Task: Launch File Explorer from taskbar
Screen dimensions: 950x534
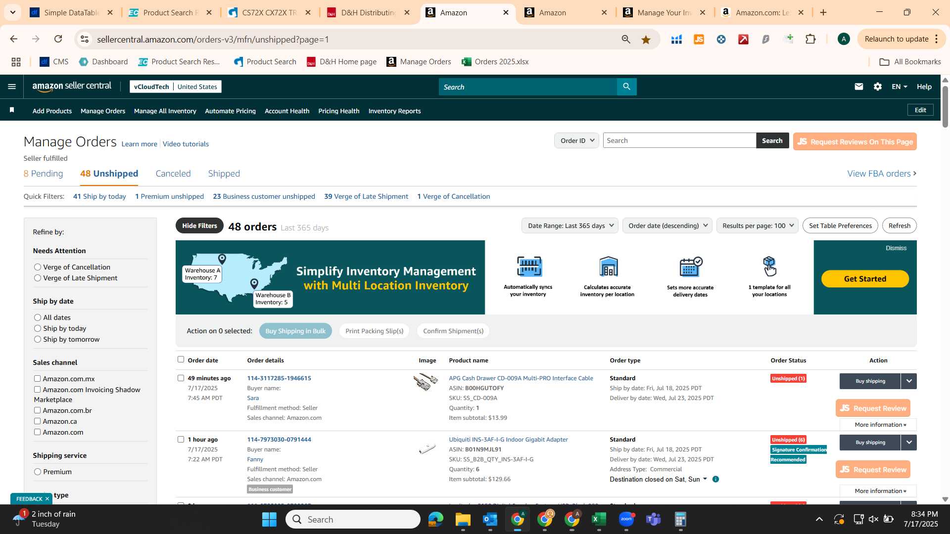Action: coord(463,519)
